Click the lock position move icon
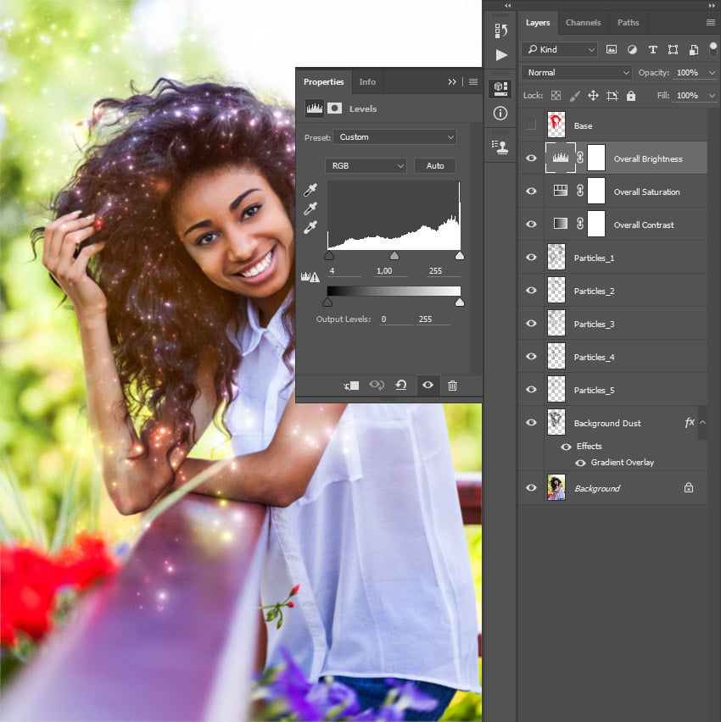Screen dimensions: 721x722 click(x=593, y=96)
